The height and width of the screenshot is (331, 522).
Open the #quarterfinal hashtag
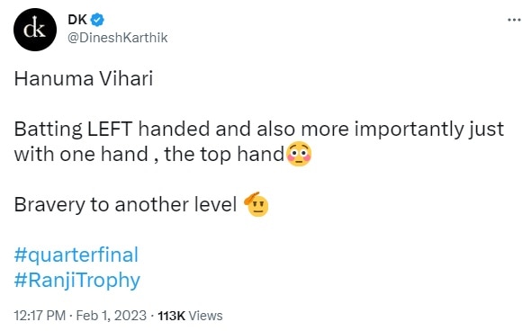[x=76, y=255]
